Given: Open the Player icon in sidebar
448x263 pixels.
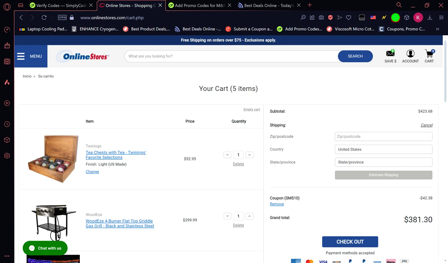Looking at the screenshot, I should pyautogui.click(x=7, y=103).
